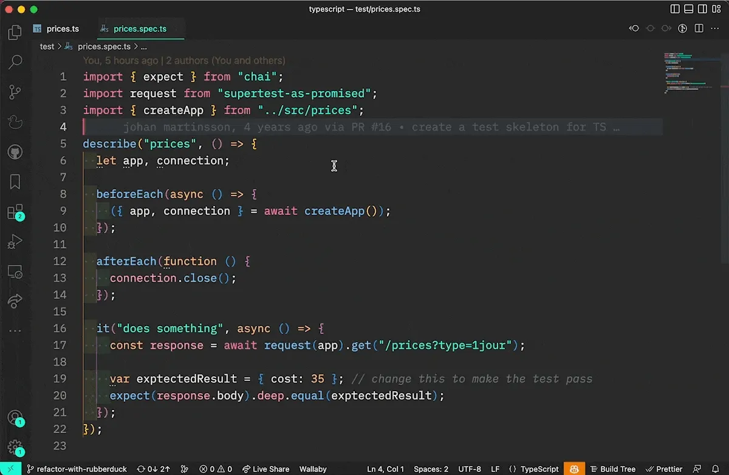729x475 pixels.
Task: Toggle the bottom panel visibility
Action: pos(689,9)
